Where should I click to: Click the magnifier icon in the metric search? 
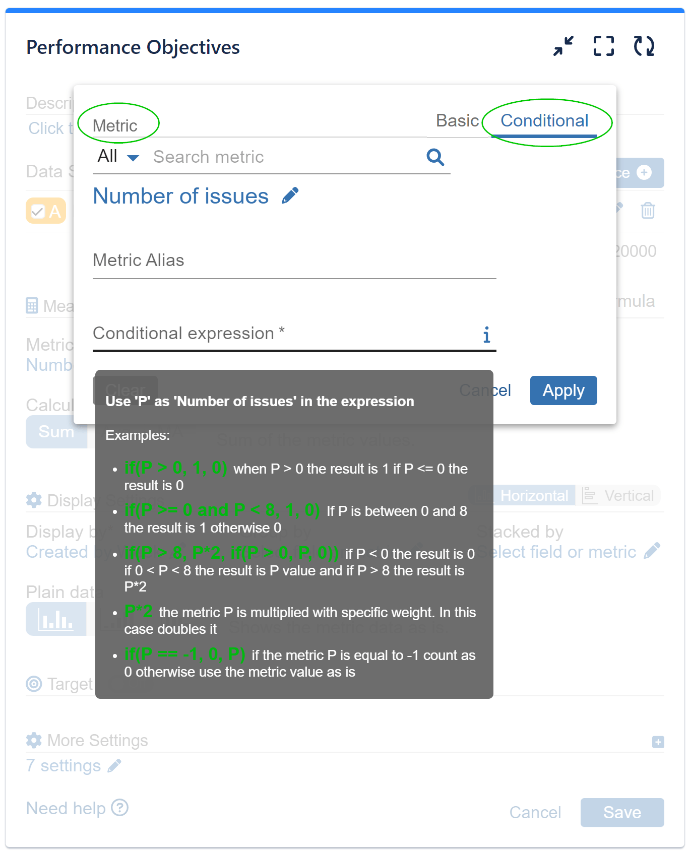pos(434,157)
